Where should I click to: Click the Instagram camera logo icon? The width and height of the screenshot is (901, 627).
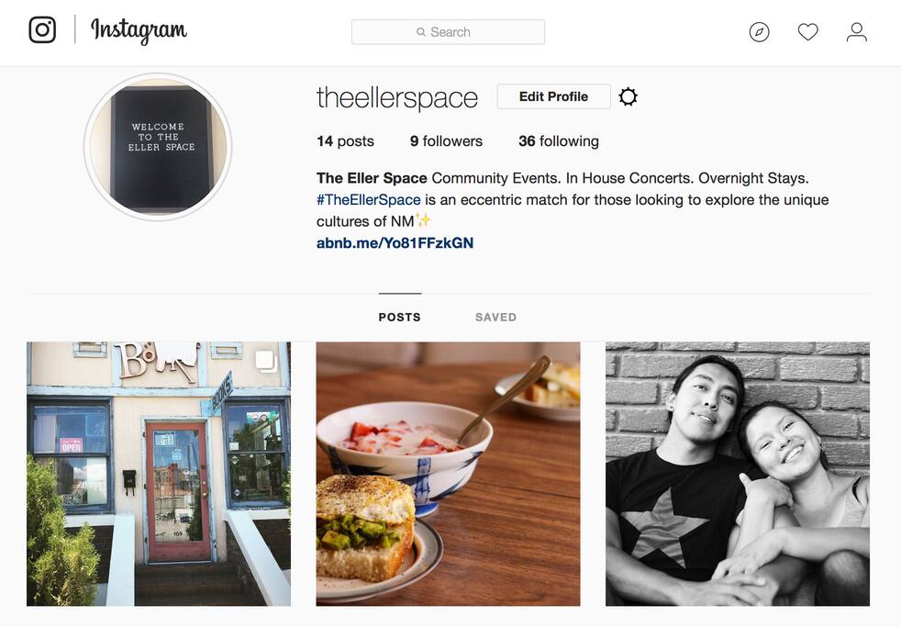[x=42, y=30]
